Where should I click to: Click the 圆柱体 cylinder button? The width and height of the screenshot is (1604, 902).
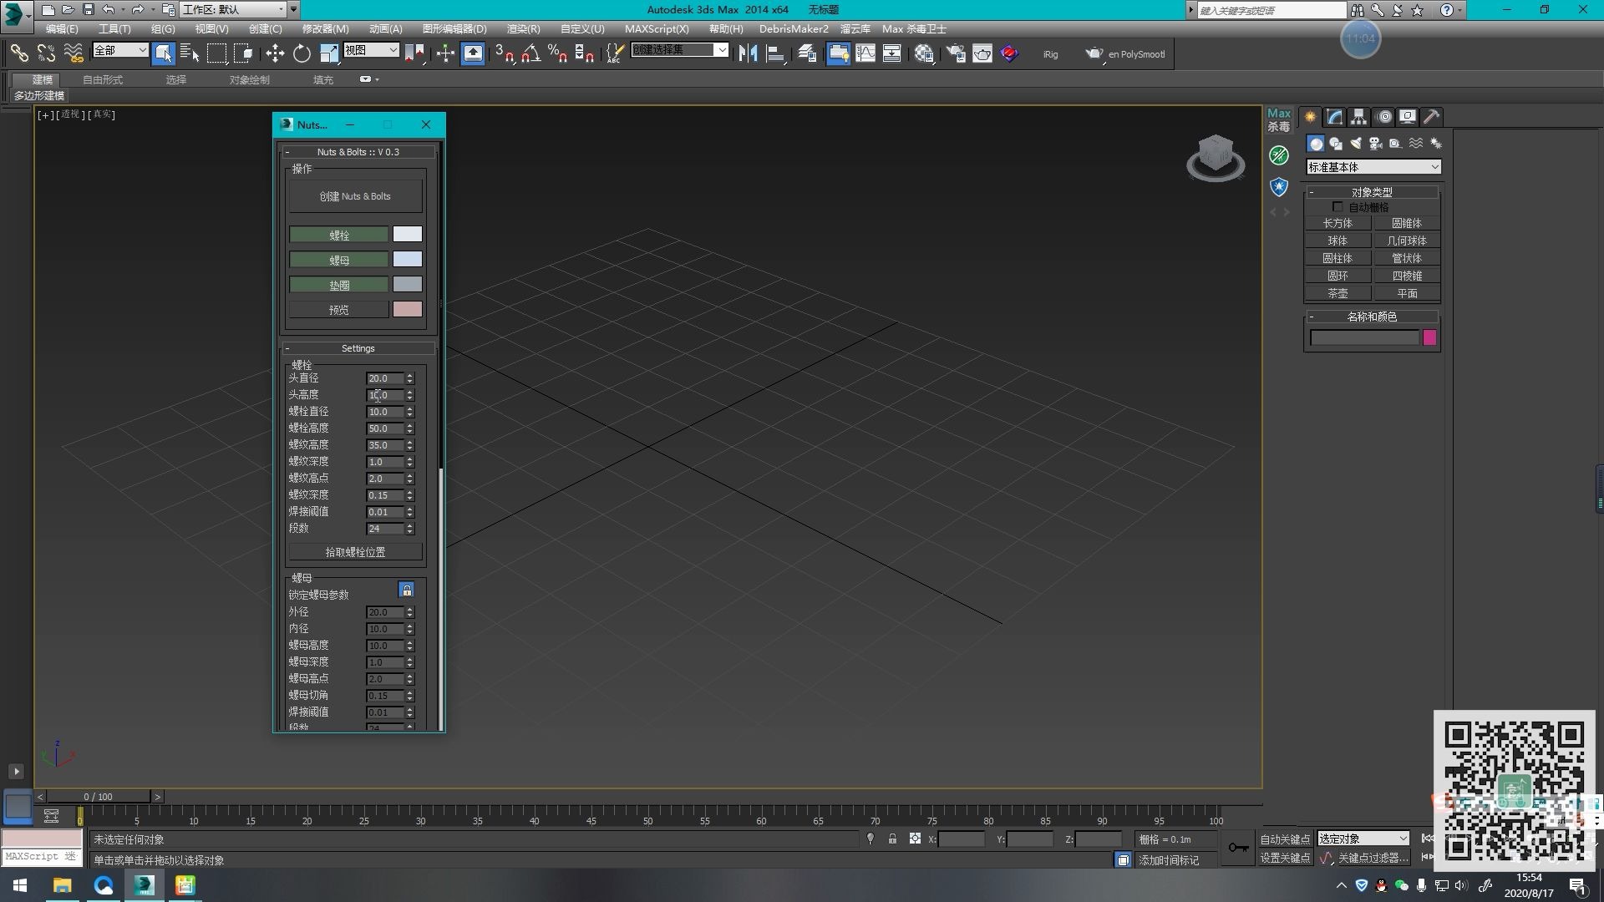tap(1338, 258)
